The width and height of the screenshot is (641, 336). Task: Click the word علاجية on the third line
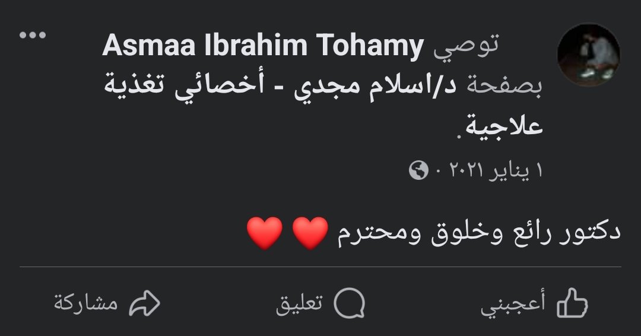click(504, 127)
